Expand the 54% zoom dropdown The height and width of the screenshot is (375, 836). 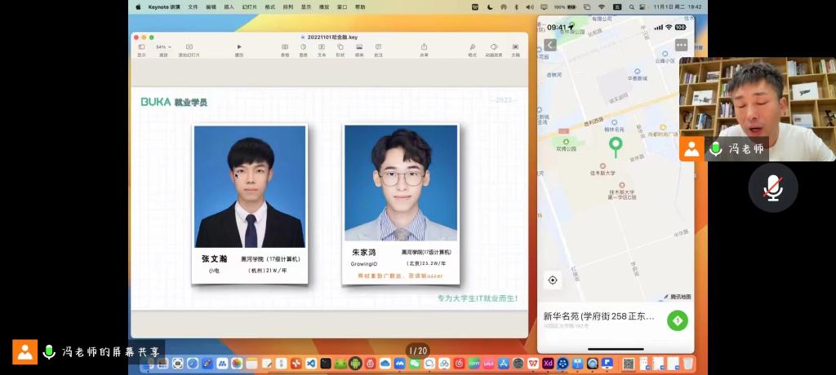(x=163, y=47)
